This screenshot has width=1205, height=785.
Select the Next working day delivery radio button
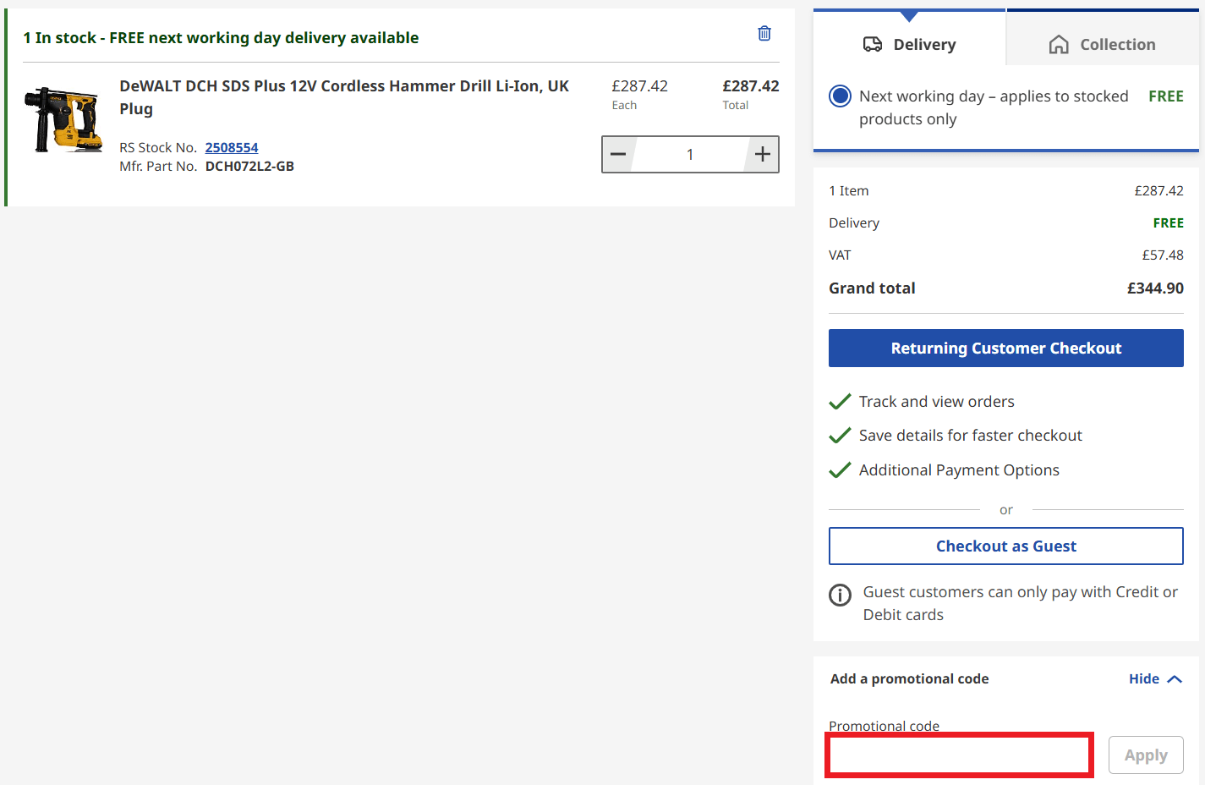840,96
